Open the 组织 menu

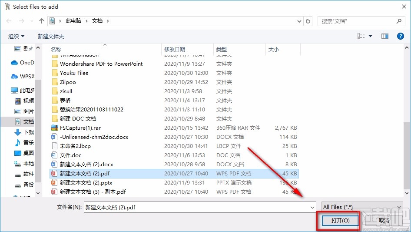pyautogui.click(x=16, y=36)
